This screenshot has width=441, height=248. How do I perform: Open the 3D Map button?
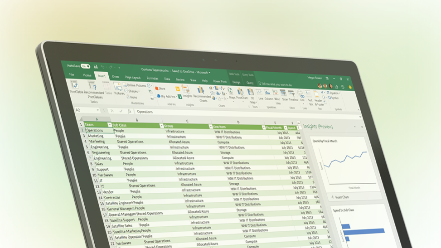click(252, 96)
